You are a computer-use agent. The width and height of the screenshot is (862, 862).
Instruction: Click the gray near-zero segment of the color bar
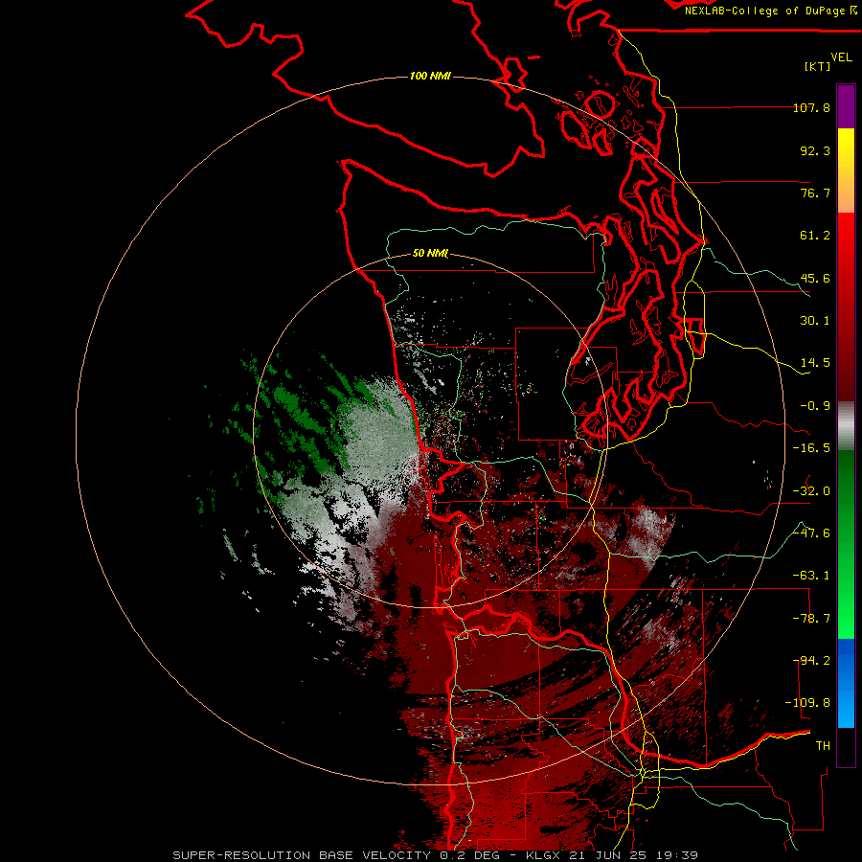[x=846, y=426]
